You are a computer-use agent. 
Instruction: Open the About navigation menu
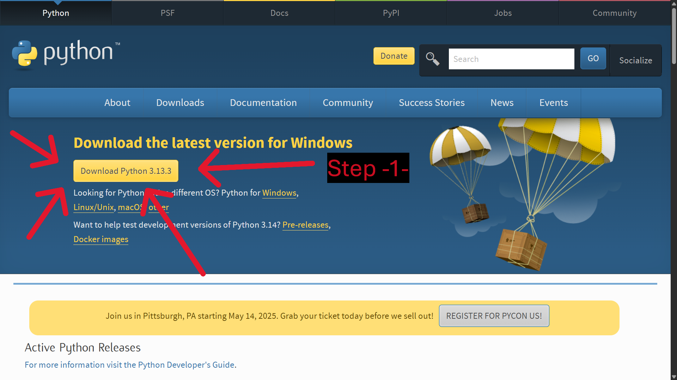[x=117, y=103]
